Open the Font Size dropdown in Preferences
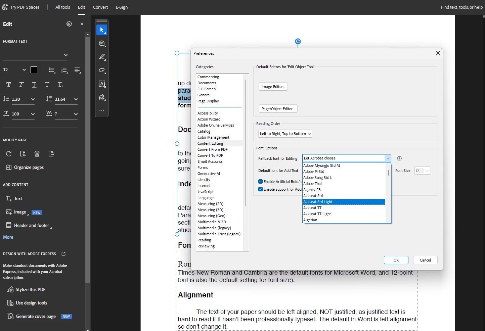The width and height of the screenshot is (485, 331). (423, 171)
